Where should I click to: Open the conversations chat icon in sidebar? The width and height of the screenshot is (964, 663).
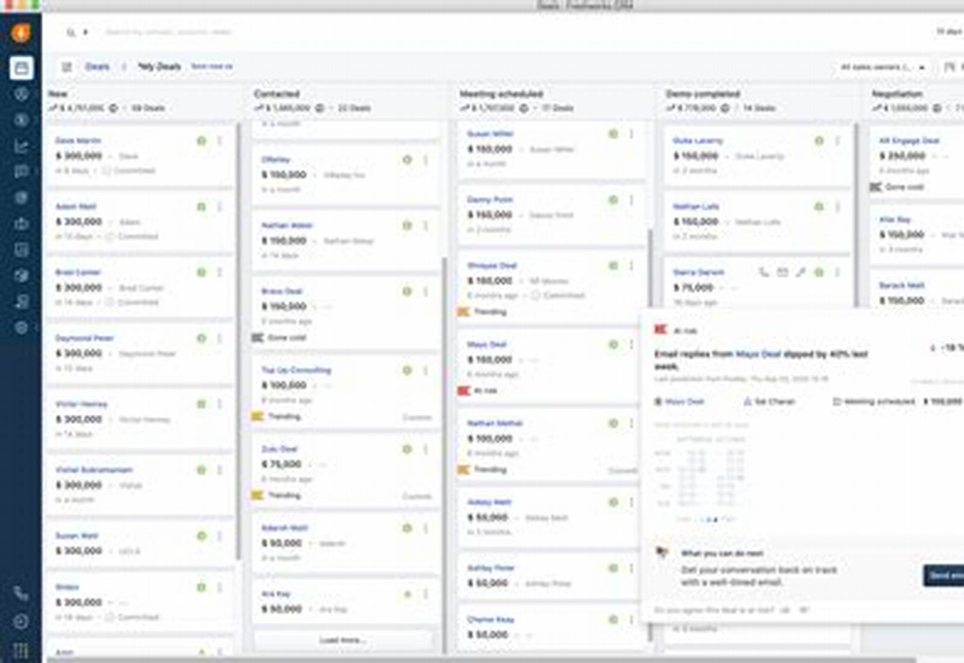pyautogui.click(x=21, y=172)
